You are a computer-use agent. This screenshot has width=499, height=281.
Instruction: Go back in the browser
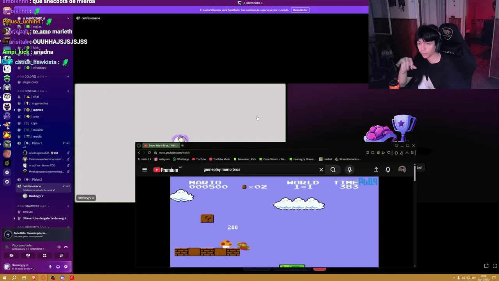coord(139,153)
